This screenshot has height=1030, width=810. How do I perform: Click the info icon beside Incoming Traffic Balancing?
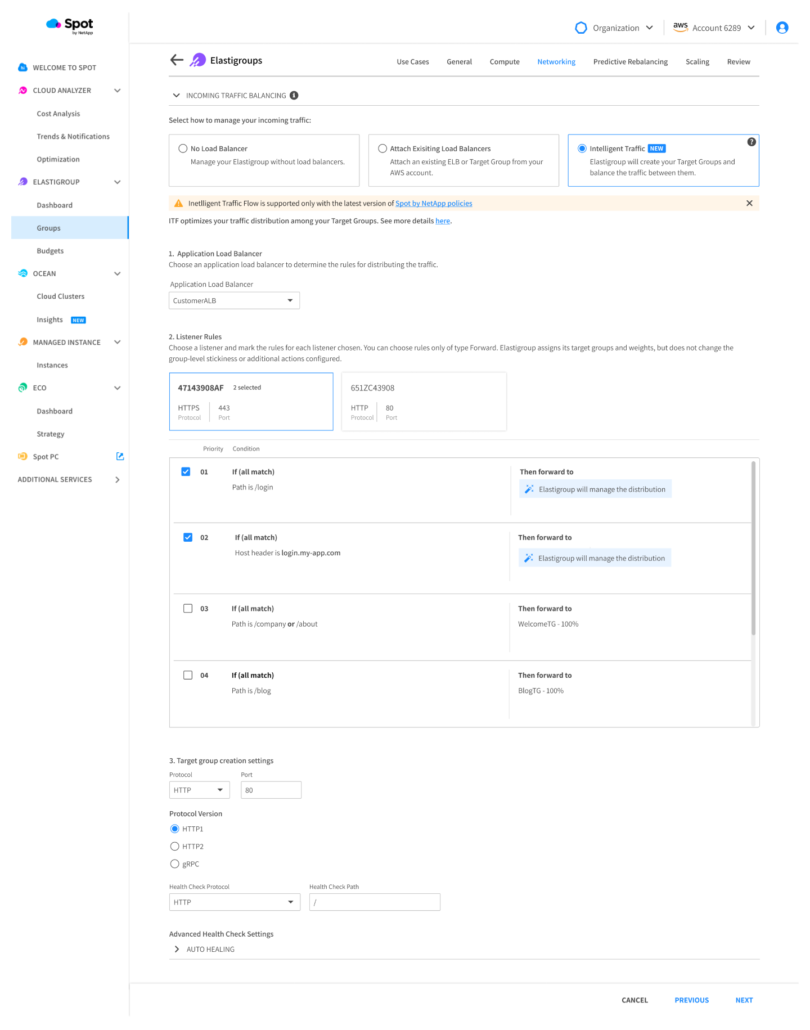tap(294, 96)
